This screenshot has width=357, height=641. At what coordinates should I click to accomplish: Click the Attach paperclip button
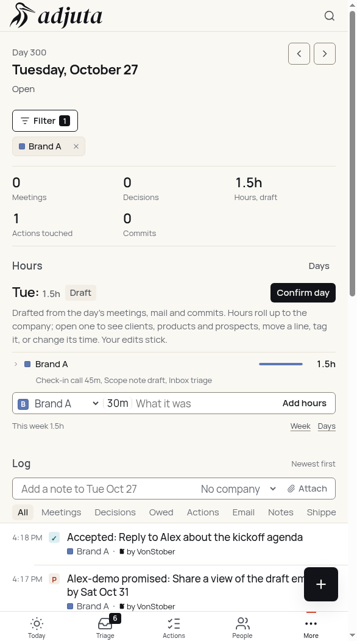307,489
